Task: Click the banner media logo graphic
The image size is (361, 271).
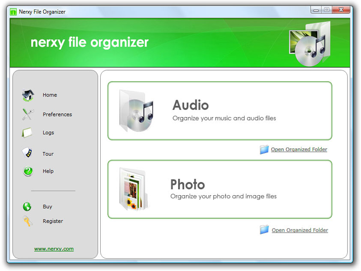Action: (x=310, y=44)
